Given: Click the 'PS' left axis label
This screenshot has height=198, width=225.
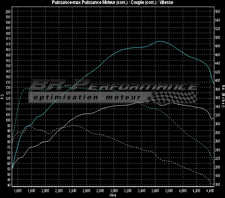Looking at the screenshot, I should tap(2, 97).
